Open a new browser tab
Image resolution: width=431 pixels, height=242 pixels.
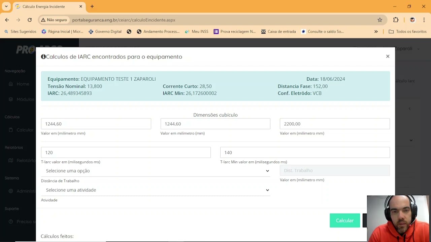(92, 6)
